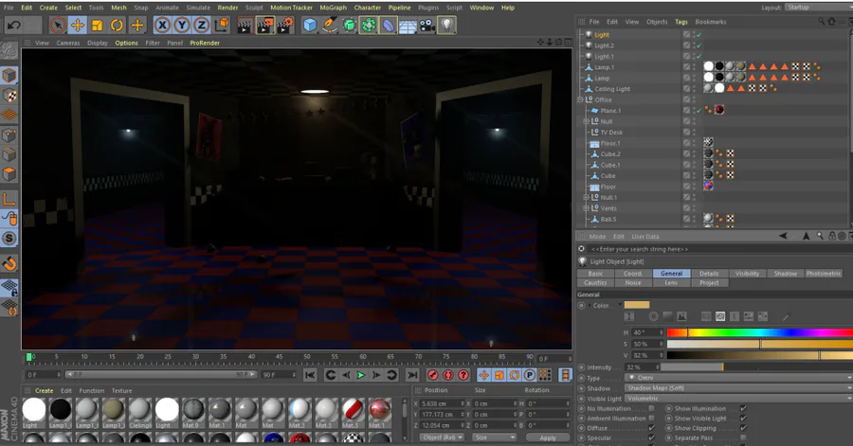
Task: Open the Size dropdown in Coordinates panel
Action: coord(494,437)
